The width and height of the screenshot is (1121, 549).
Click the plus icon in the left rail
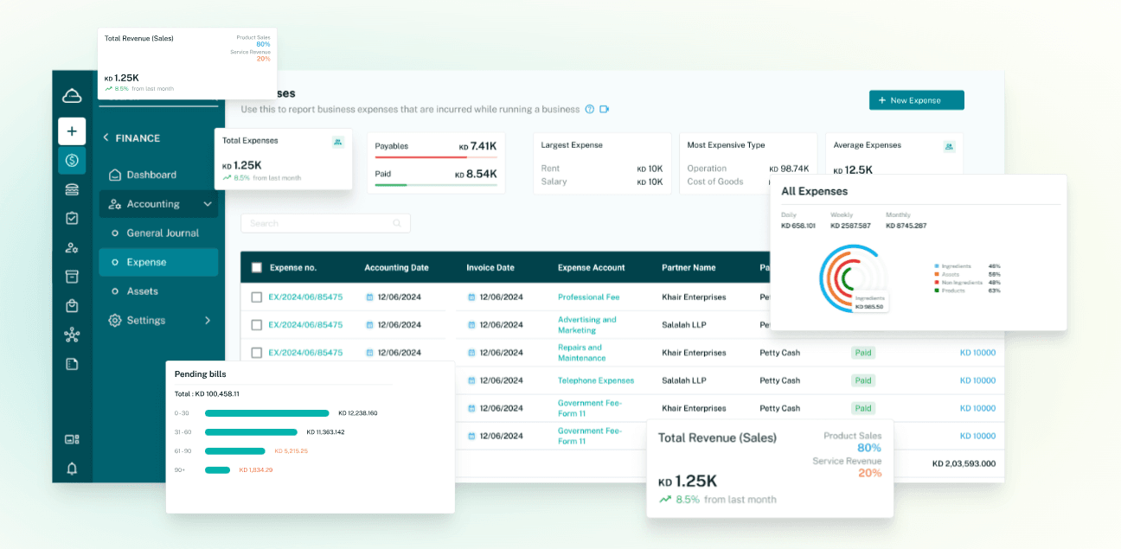point(72,131)
